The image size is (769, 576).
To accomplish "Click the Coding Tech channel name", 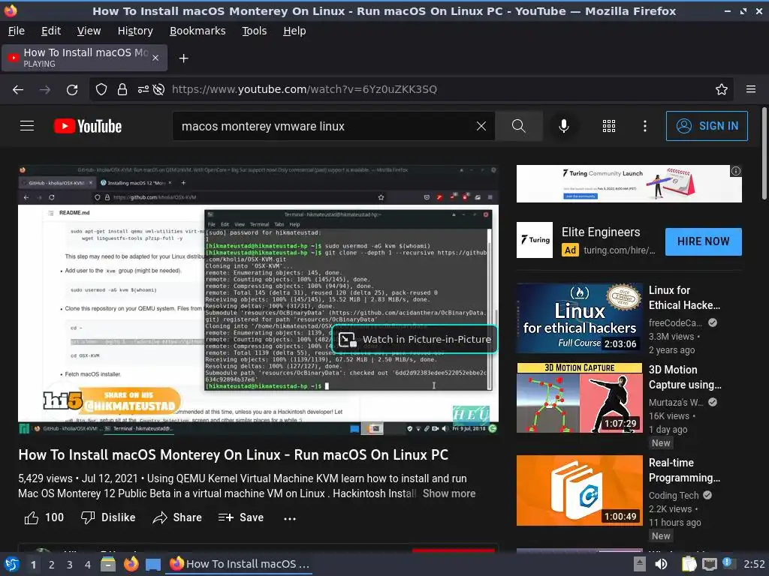I will click(x=673, y=495).
